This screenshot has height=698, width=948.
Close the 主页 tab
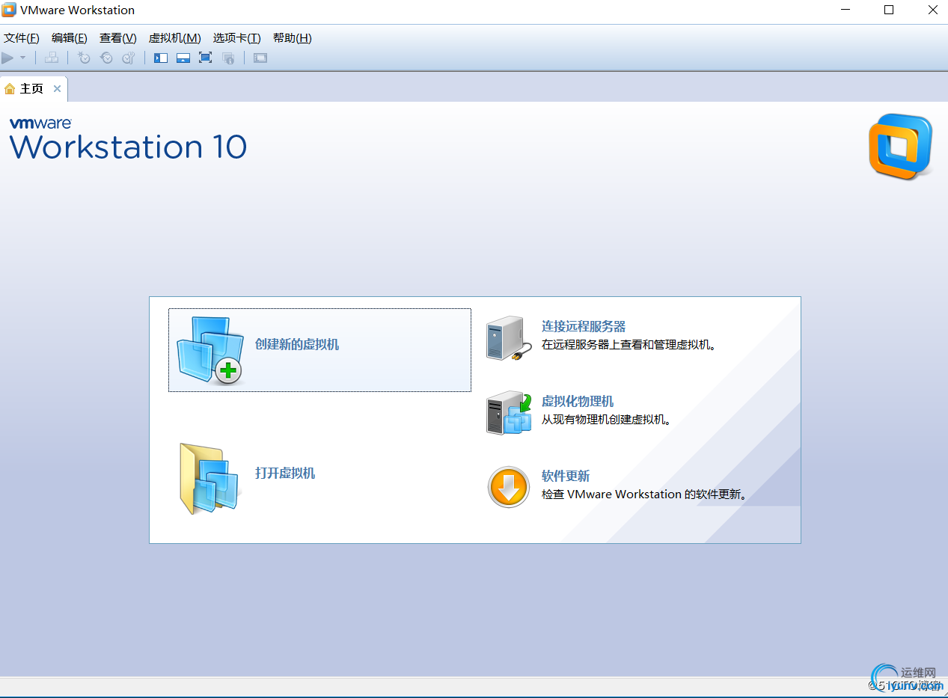pyautogui.click(x=57, y=89)
